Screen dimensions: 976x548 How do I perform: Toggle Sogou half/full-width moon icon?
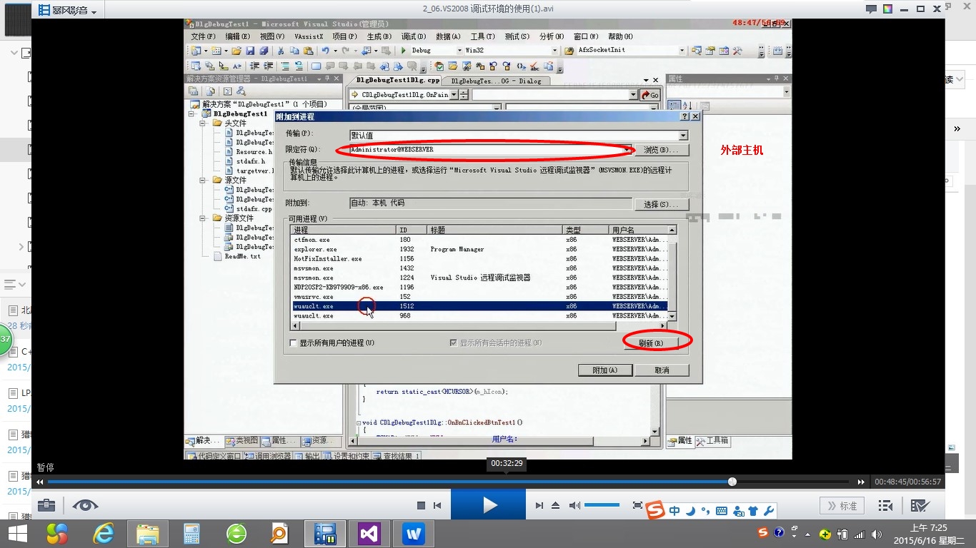[x=690, y=511]
